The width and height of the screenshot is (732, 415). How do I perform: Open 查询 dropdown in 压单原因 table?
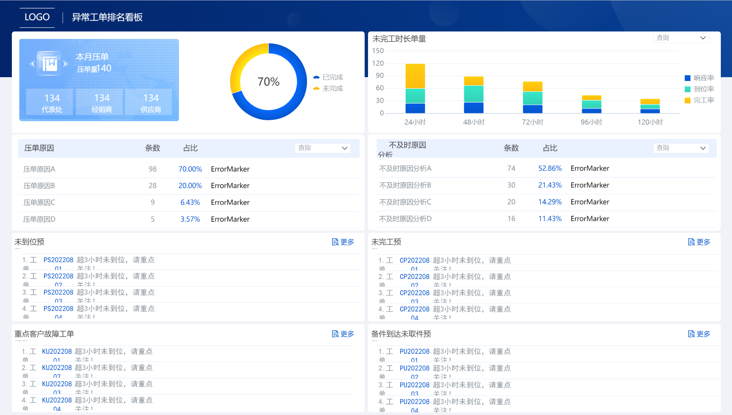(x=322, y=148)
